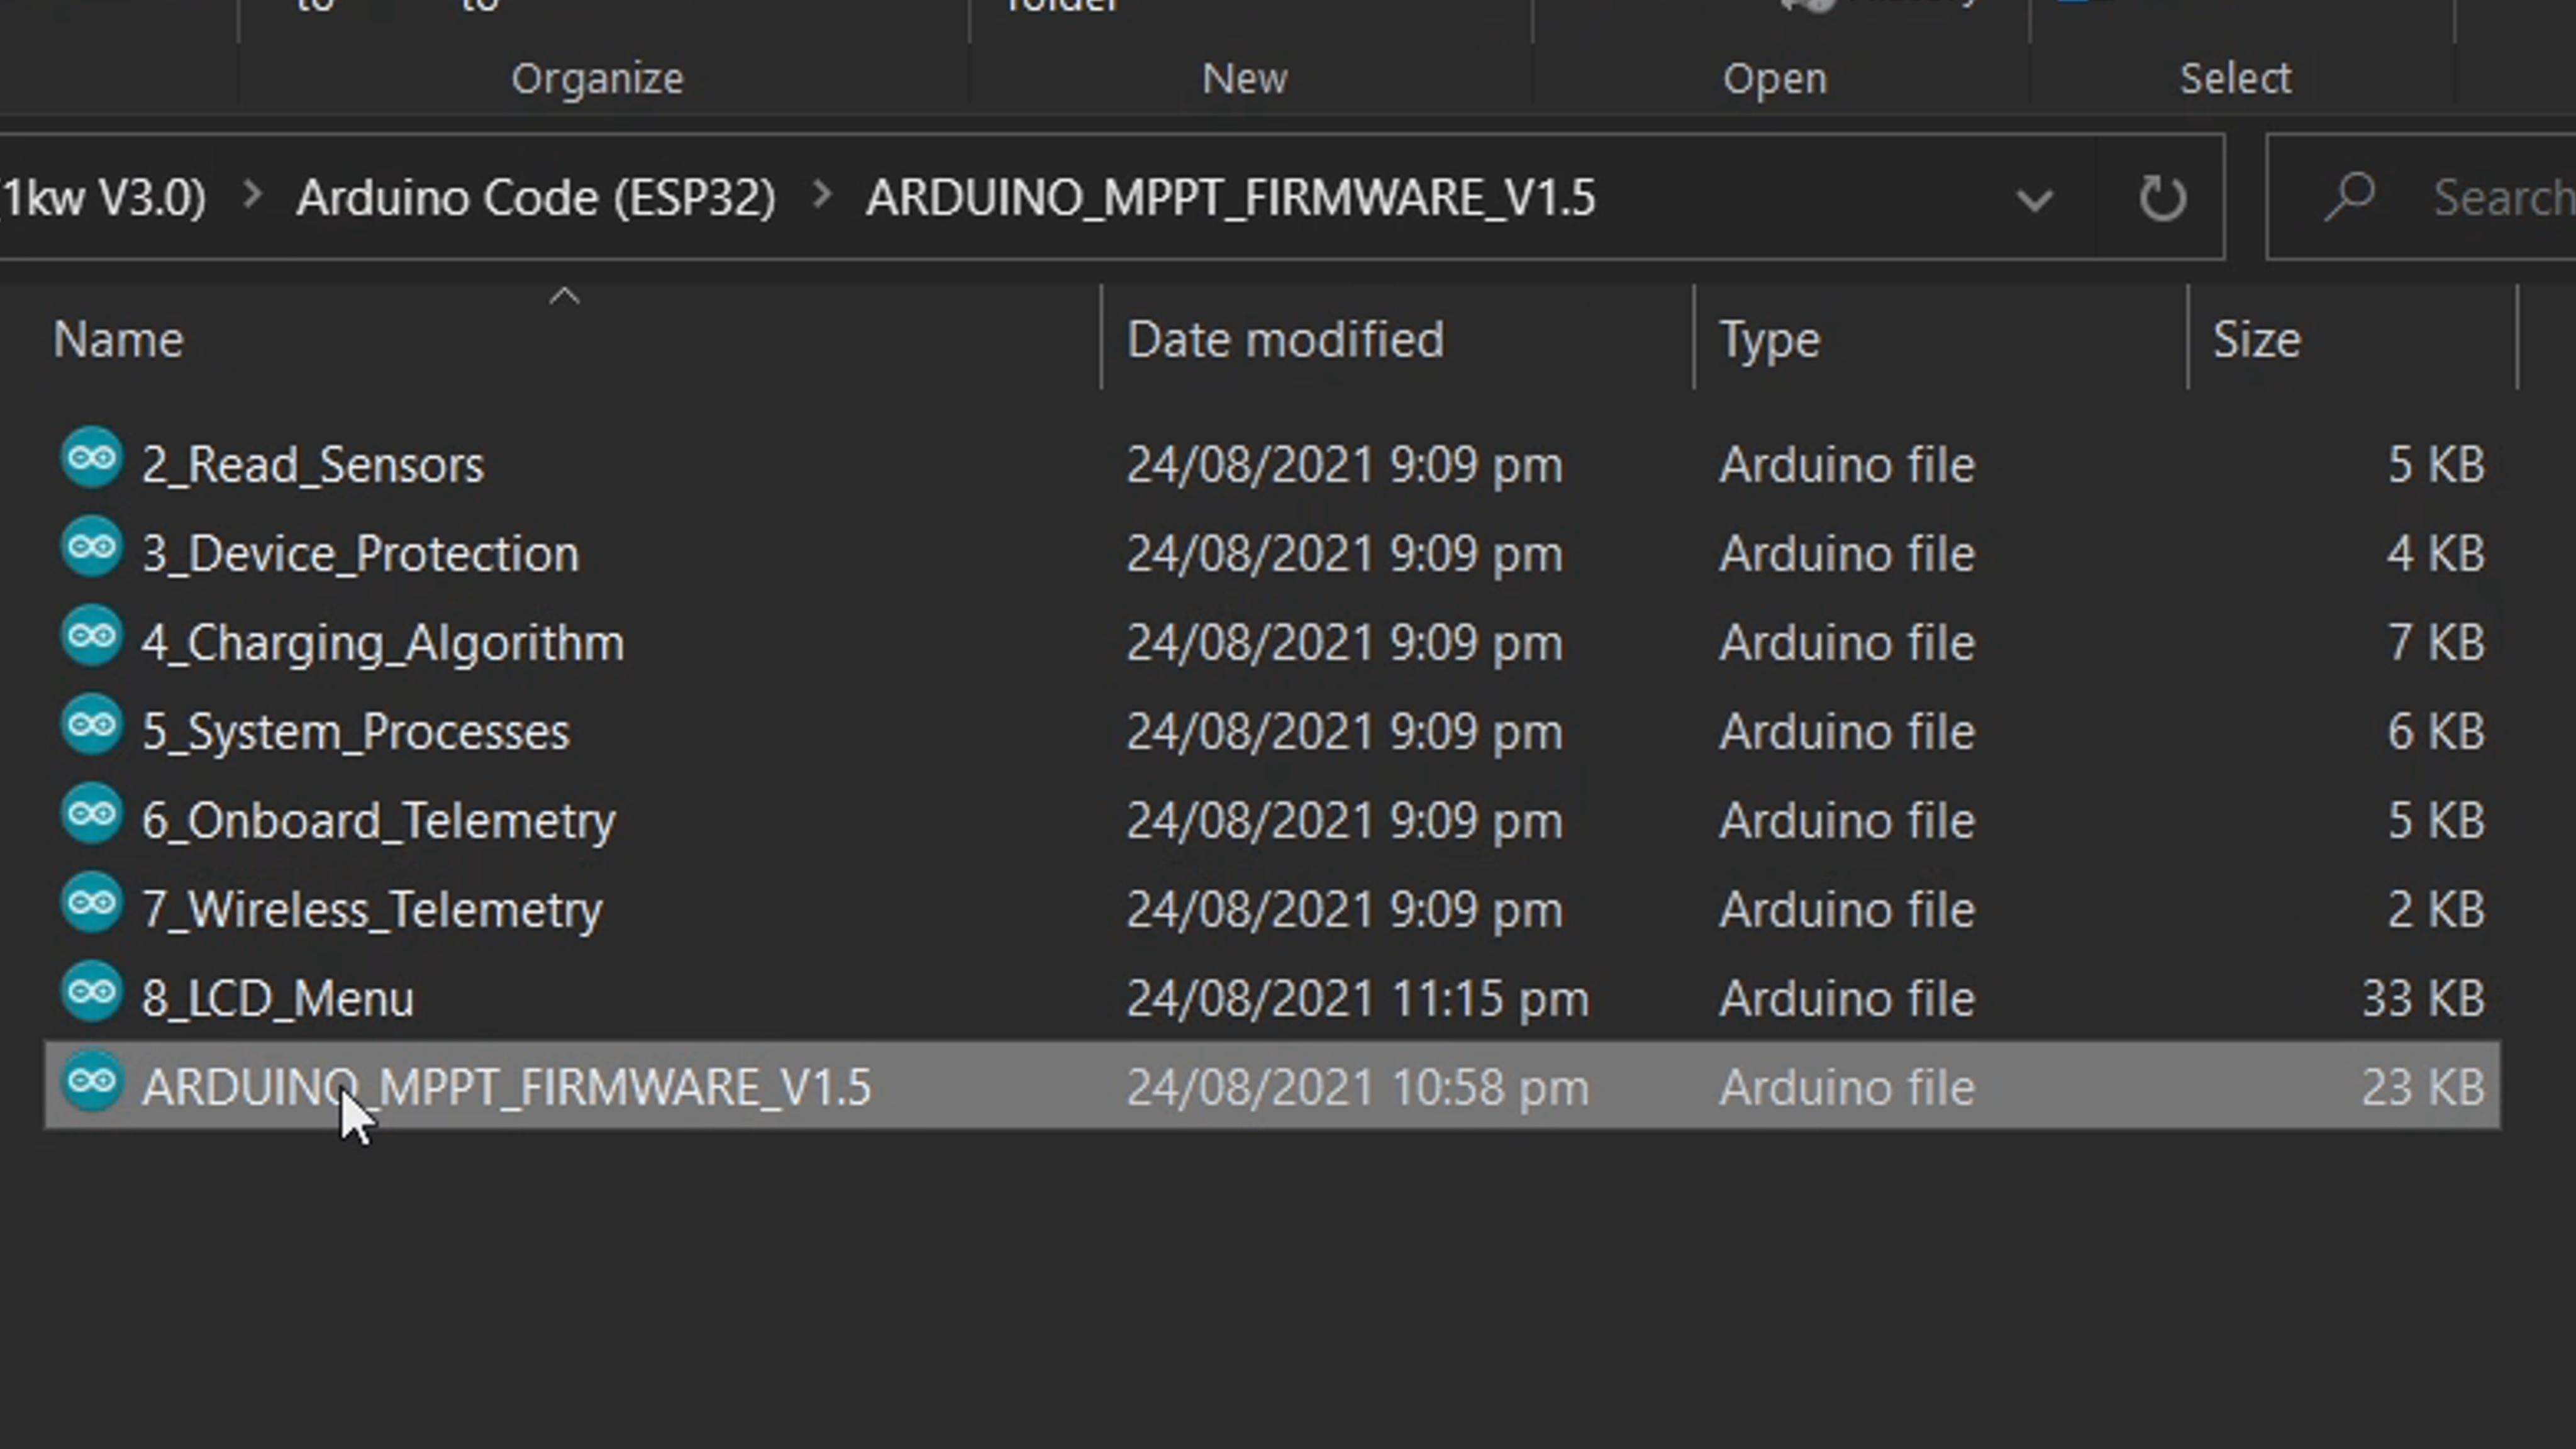Select the 6_Onboard_Telemetry file name
The height and width of the screenshot is (1449, 2576).
coord(378,821)
